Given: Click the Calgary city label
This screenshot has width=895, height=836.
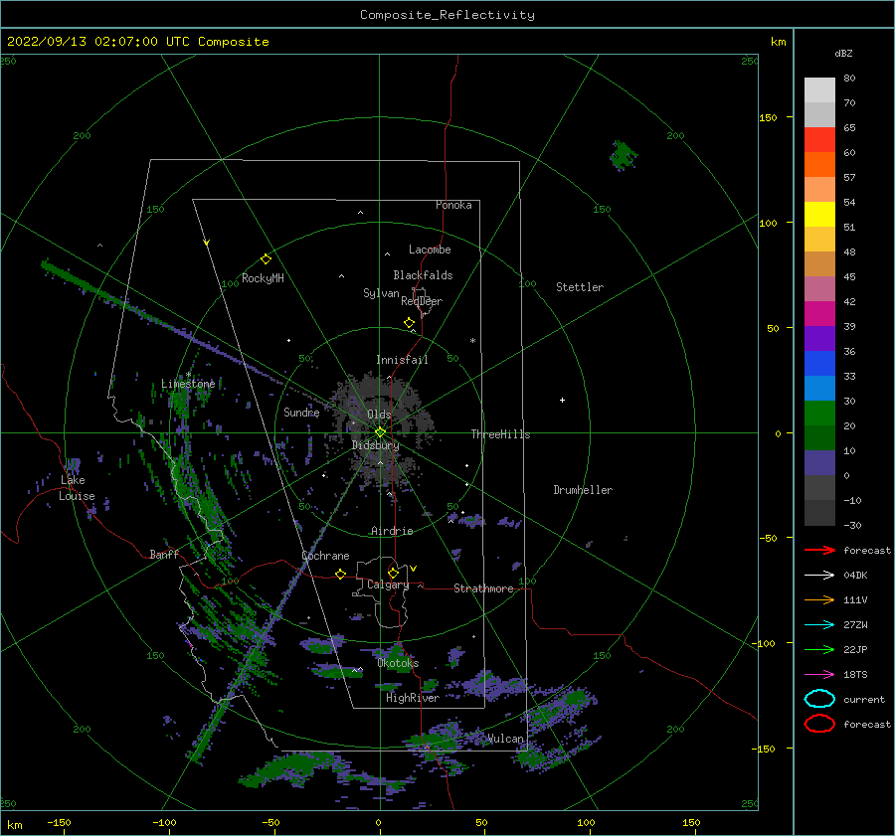Looking at the screenshot, I should [388, 585].
